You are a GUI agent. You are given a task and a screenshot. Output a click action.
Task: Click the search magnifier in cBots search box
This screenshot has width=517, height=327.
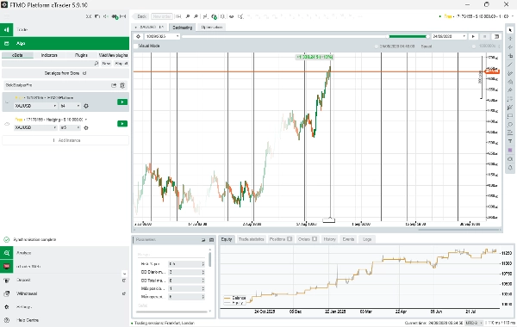tap(97, 63)
